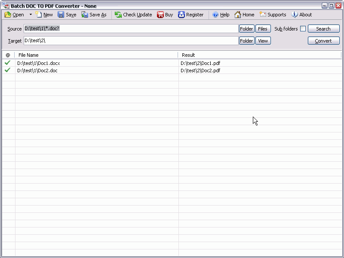Click the Open folder icon in toolbar

tap(8, 15)
